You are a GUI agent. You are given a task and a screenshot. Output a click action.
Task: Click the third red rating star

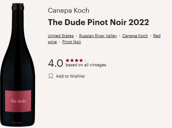(77, 60)
